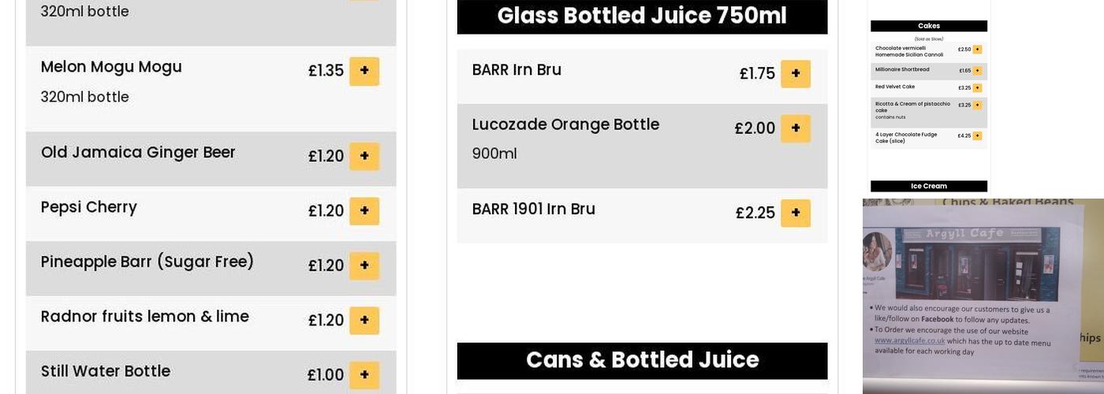This screenshot has height=394, width=1104.
Task: Select the Glass Bottled Juice 750ml header
Action: coord(642,16)
